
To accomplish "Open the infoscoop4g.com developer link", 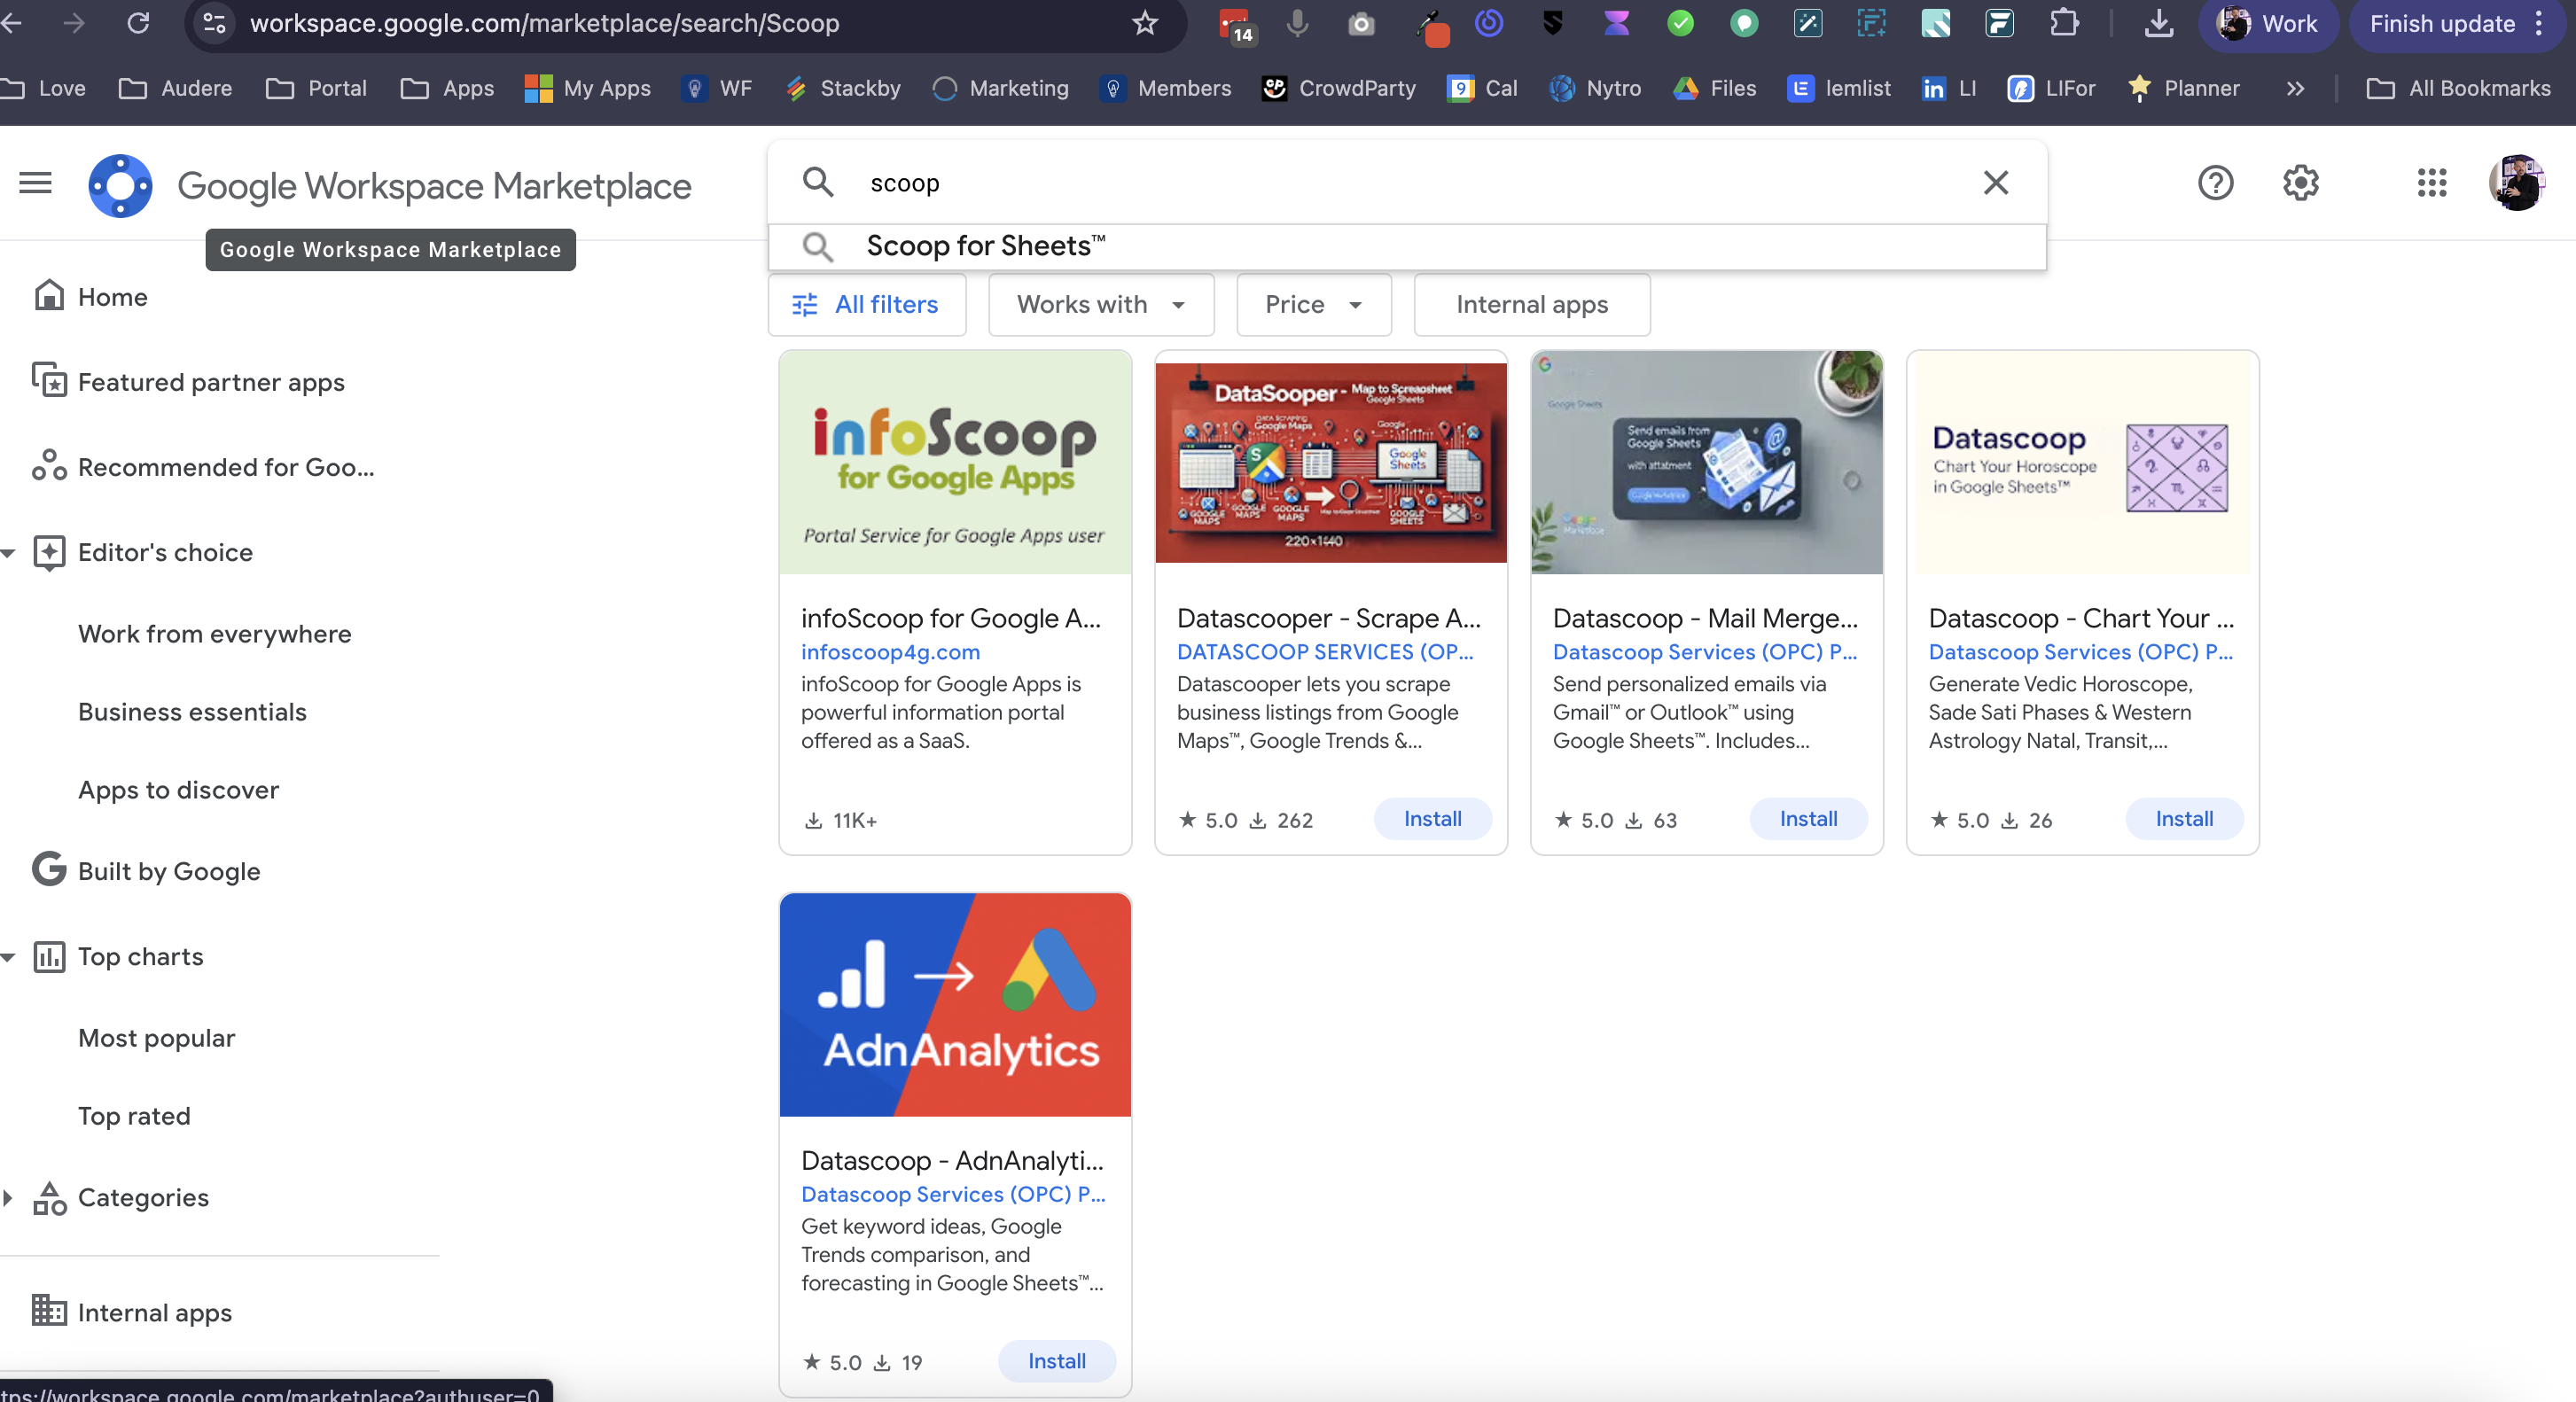I will coord(890,652).
